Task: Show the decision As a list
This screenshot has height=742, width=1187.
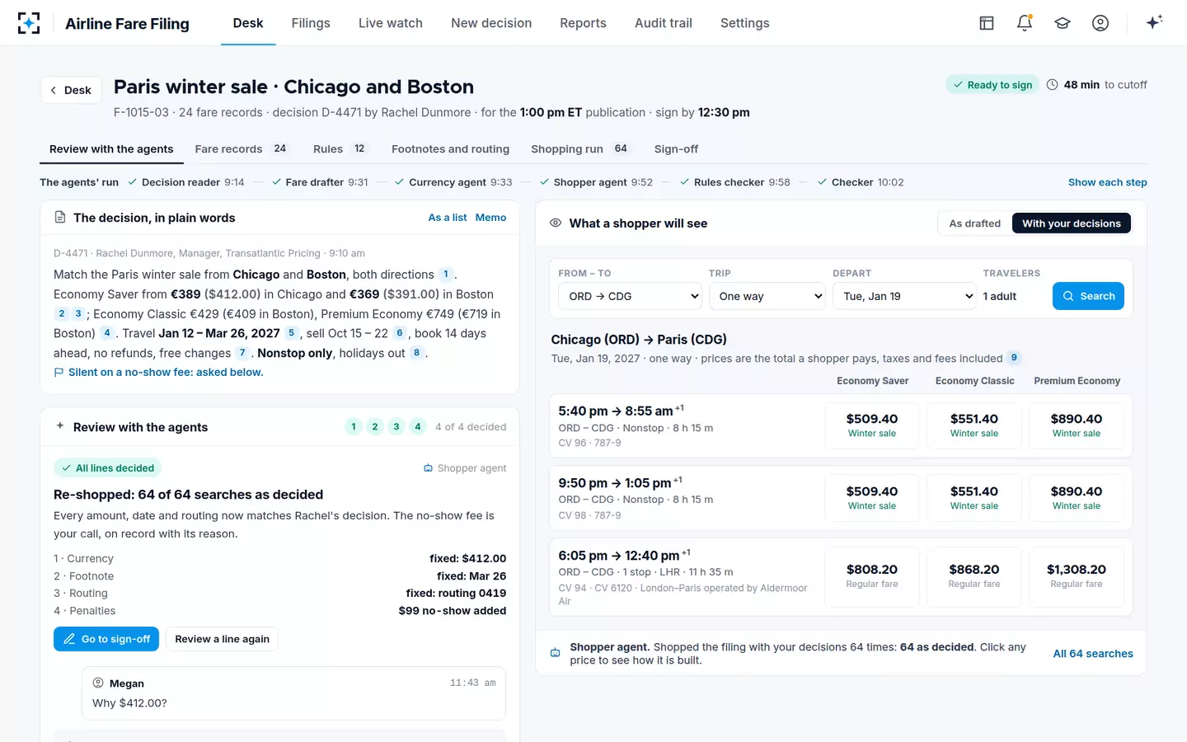Action: [x=448, y=218]
